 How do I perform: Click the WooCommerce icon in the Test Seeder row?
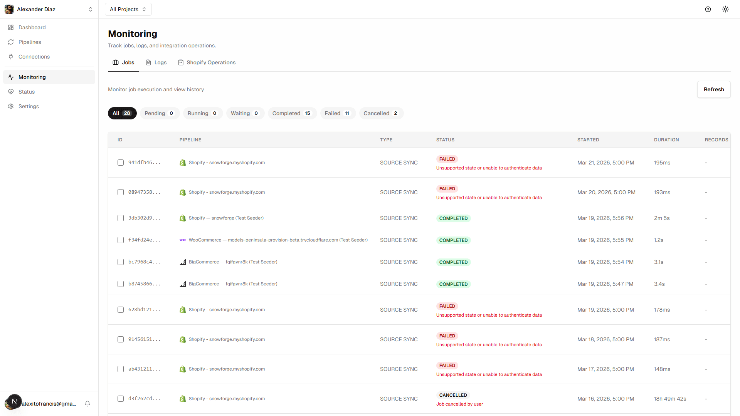tap(182, 240)
